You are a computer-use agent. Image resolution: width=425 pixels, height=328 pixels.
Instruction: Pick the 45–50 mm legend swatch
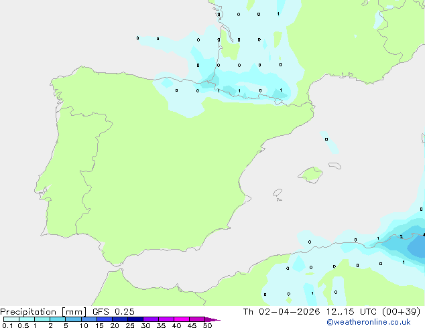click(197, 319)
